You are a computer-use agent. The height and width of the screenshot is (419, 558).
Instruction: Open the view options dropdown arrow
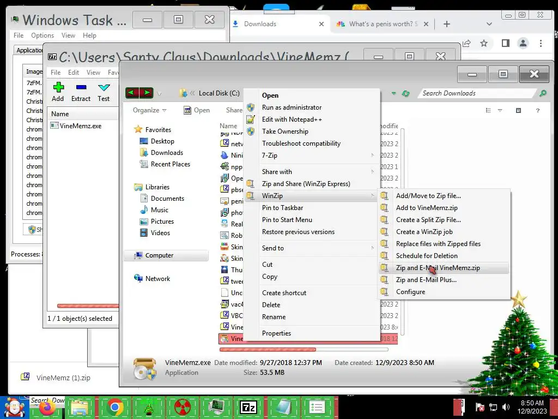(x=500, y=110)
